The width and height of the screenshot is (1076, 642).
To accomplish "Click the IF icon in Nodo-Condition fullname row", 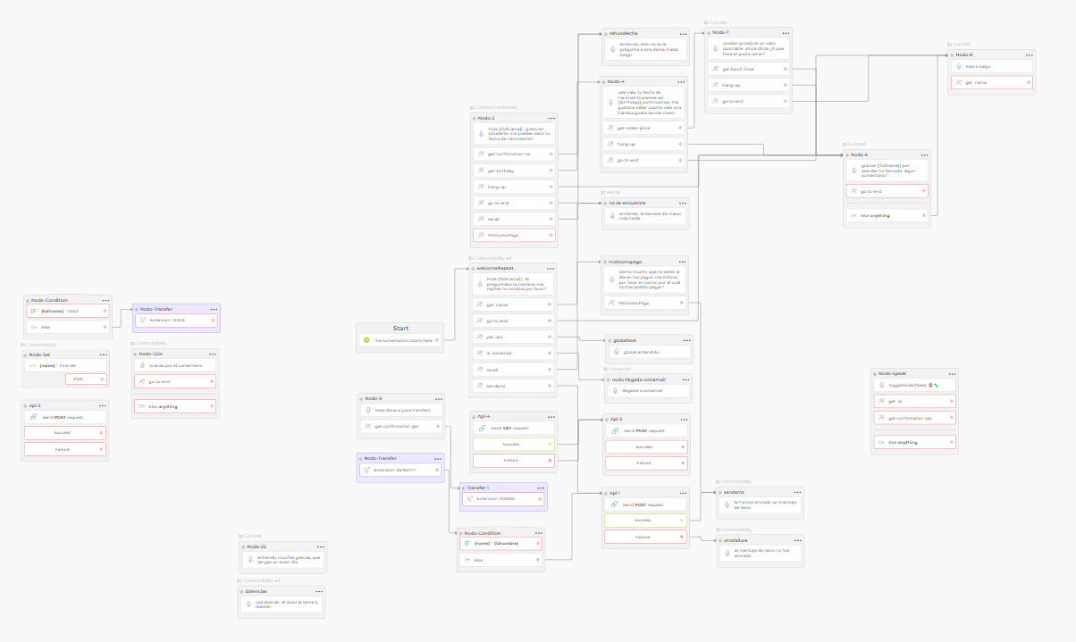I will click(34, 311).
